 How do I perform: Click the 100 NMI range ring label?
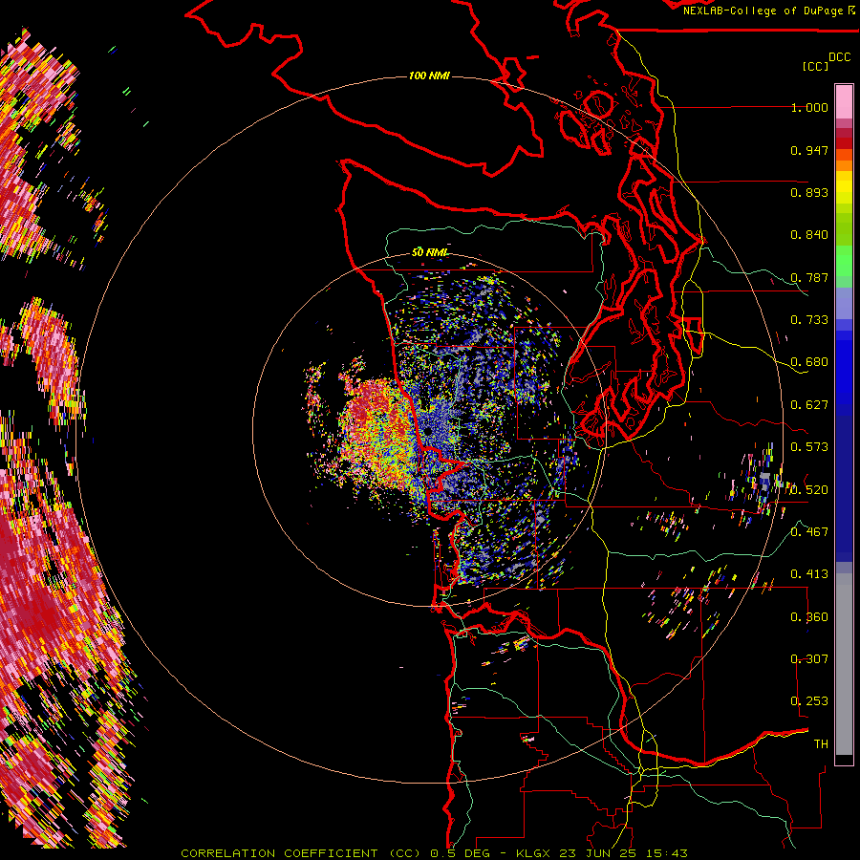429,75
